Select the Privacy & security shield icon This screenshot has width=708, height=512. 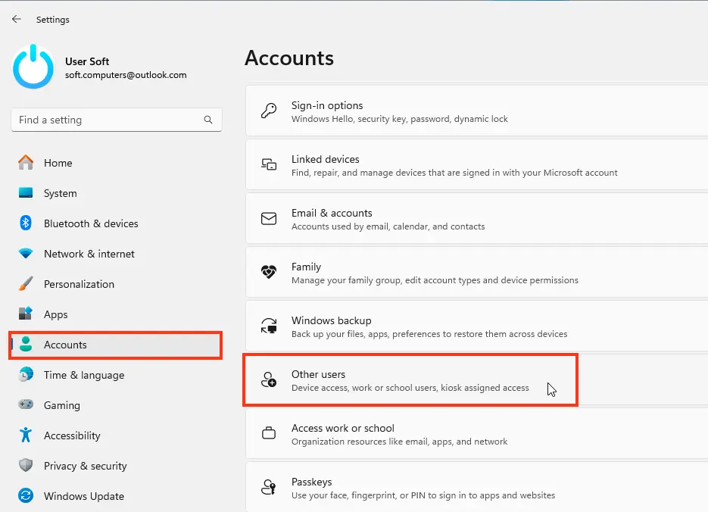click(x=26, y=465)
